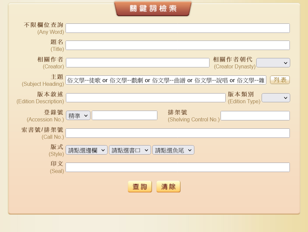308x232 pixels.
Task: Click the 關鍵詞檢索 header tab
Action: coord(153,9)
